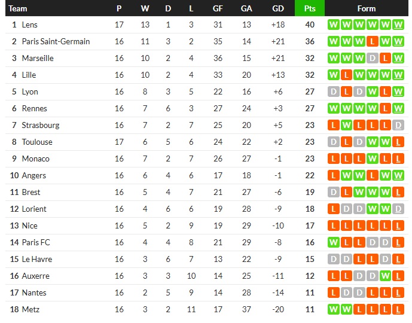
Task: Click the draw badge in Brest's form
Action: coord(333,192)
